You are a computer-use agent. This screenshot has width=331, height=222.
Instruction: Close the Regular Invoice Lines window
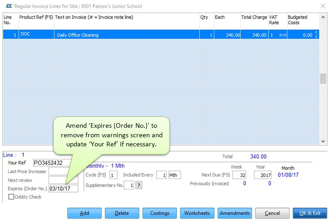tap(322, 6)
